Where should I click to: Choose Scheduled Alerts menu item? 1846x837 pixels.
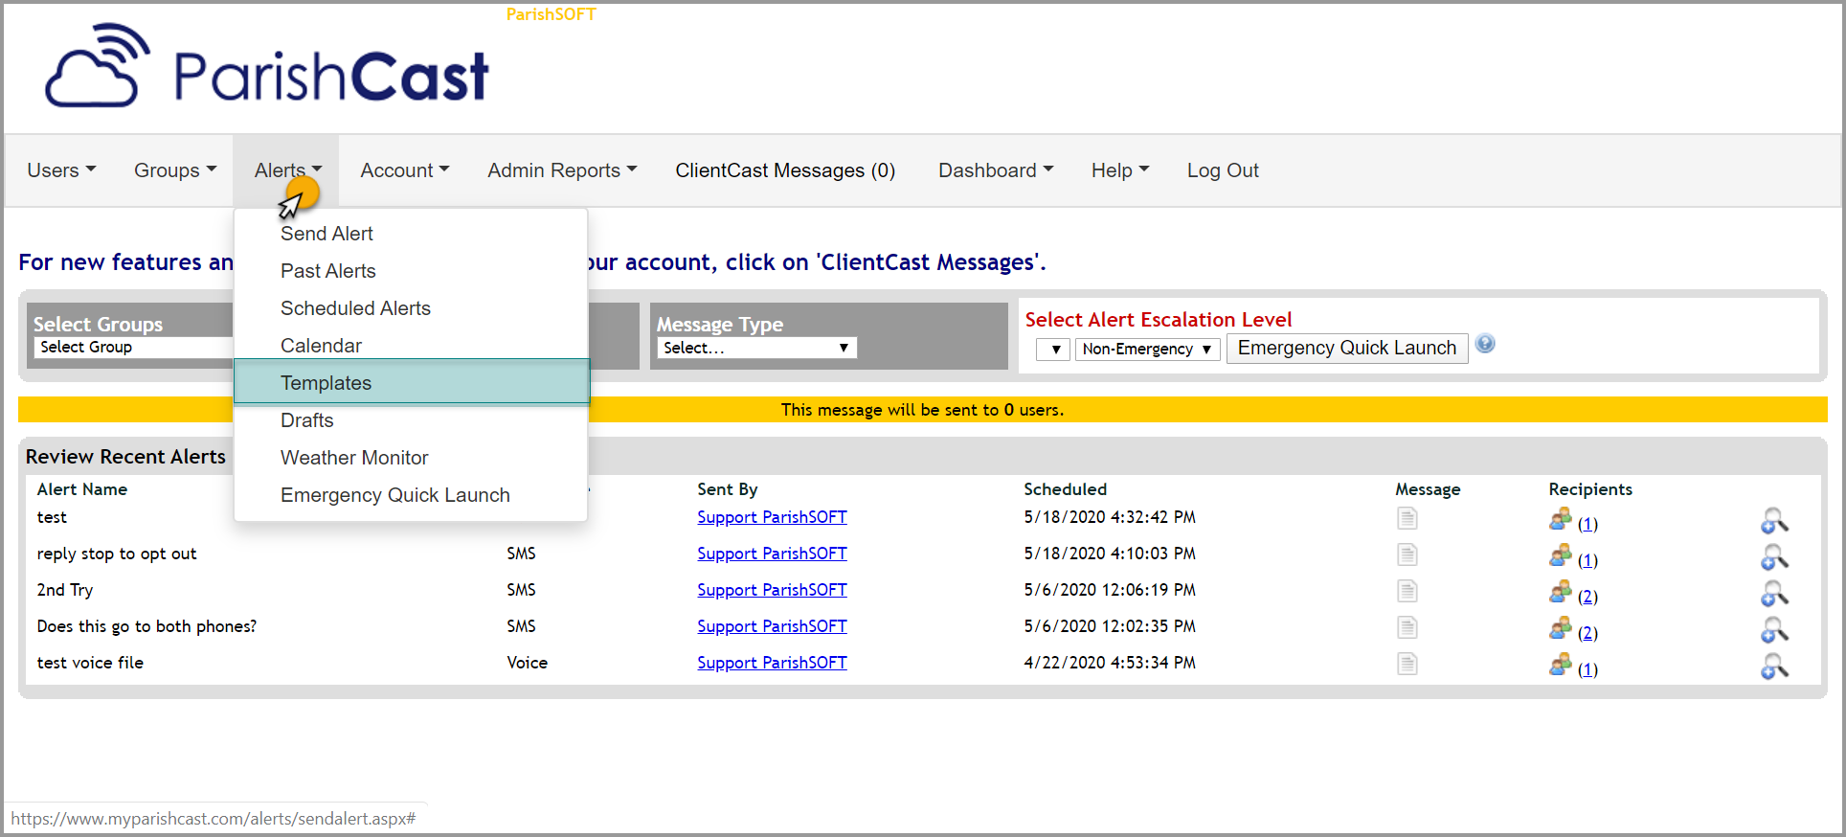(x=355, y=308)
